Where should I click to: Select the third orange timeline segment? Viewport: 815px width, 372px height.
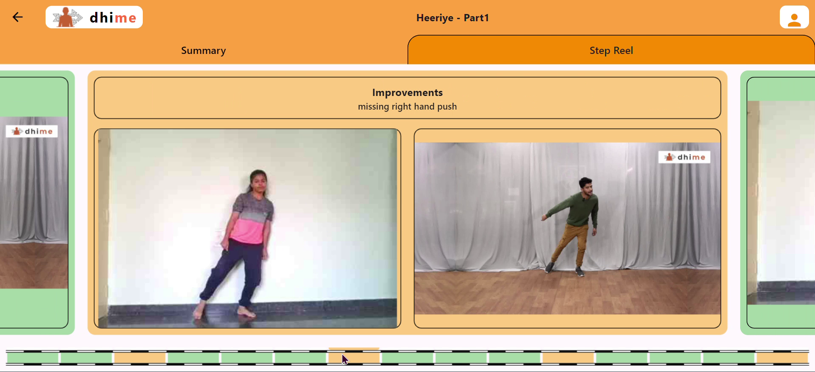568,358
